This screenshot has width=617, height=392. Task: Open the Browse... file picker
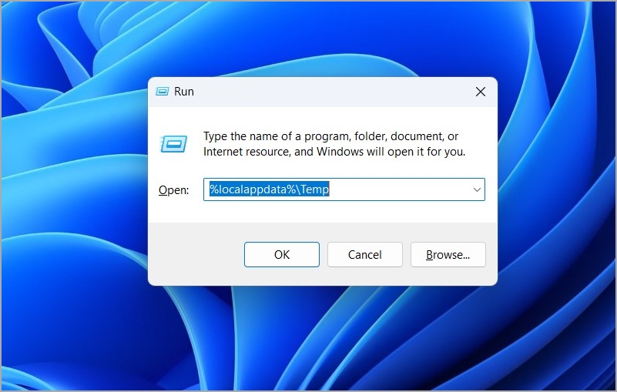click(448, 255)
